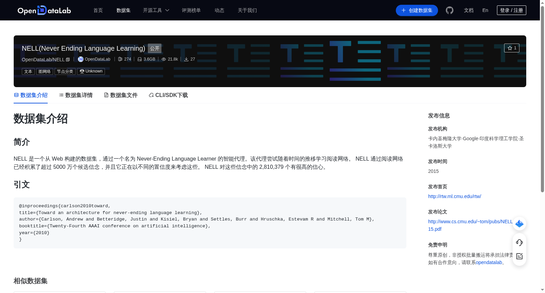Open the 关于我们 navigation item
The width and height of the screenshot is (545, 293).
(x=247, y=10)
